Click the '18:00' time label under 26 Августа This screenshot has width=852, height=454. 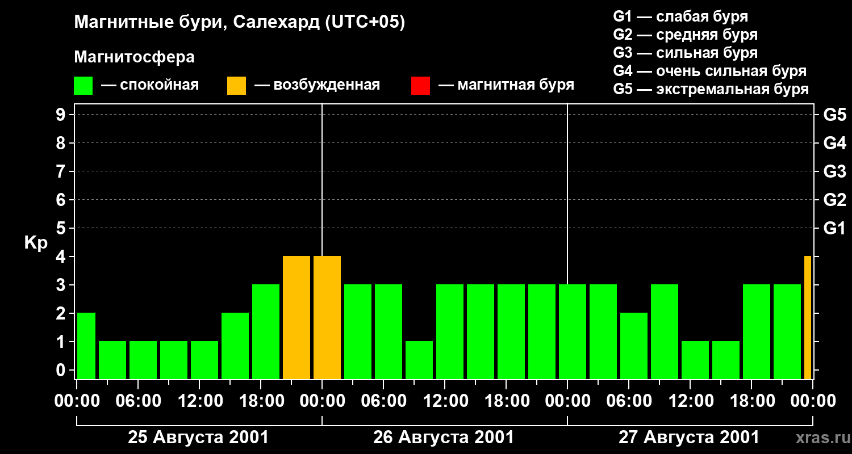[x=506, y=401]
